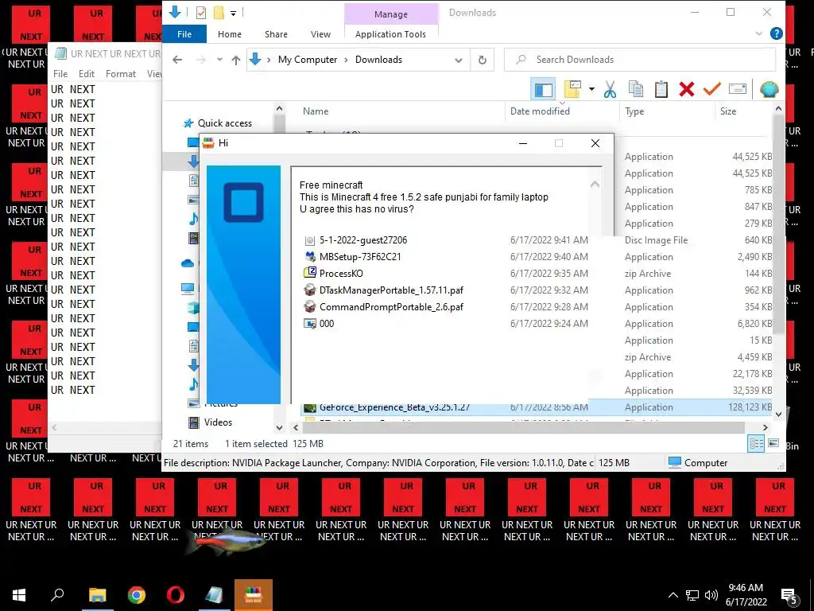Expand the address bar history dropdown
The height and width of the screenshot is (611, 814).
point(459,60)
